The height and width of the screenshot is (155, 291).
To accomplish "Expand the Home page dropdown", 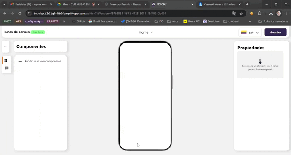I will [145, 32].
